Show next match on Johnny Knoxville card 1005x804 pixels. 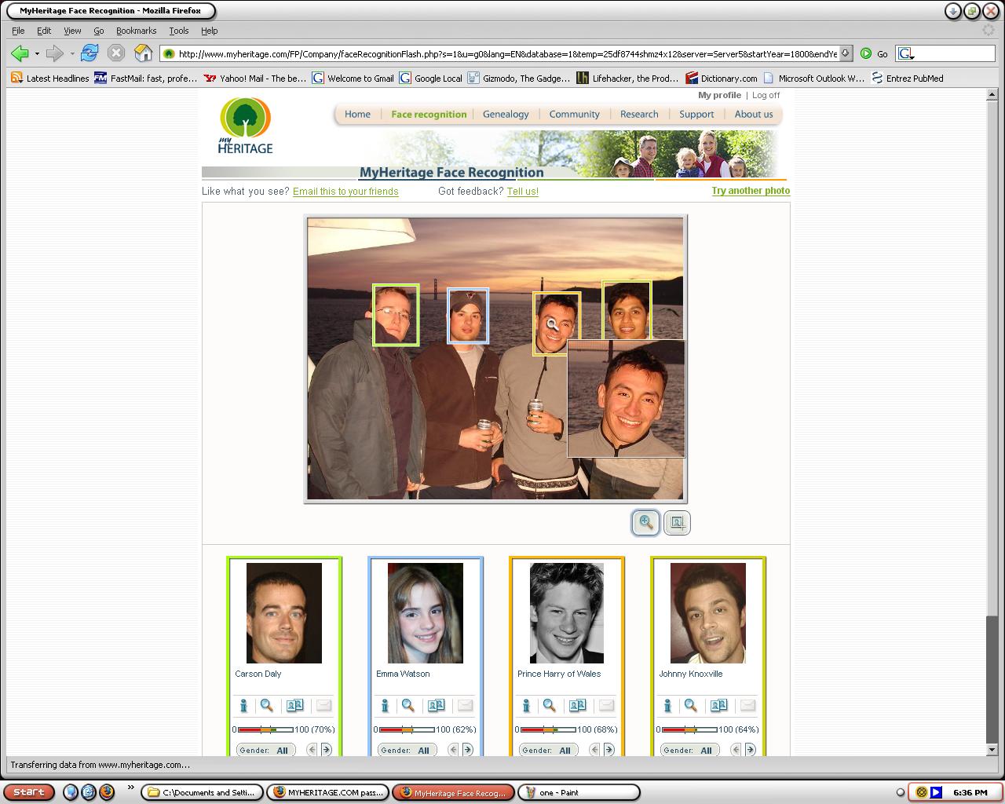750,750
